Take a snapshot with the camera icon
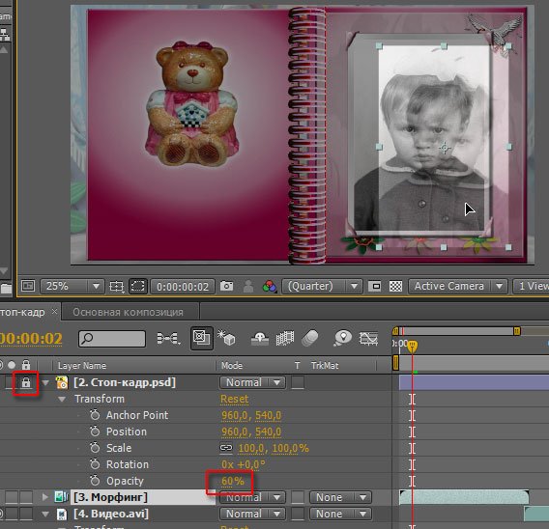Screen dimensions: 549x529 pos(226,286)
